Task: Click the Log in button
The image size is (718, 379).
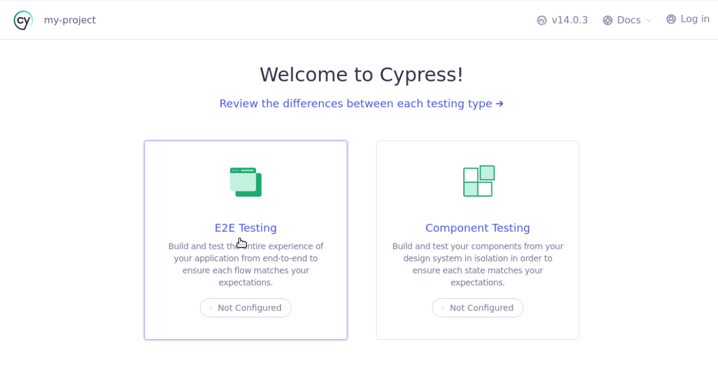Action: point(687,19)
